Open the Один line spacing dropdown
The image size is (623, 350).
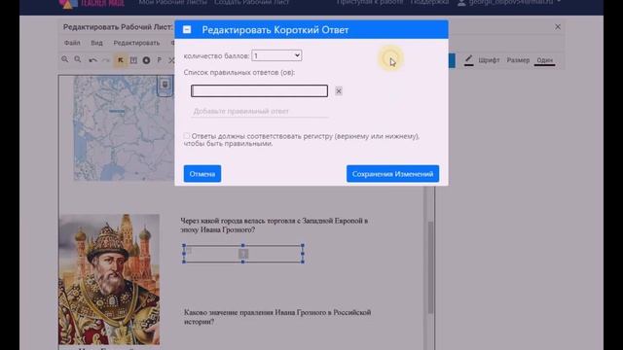(545, 60)
